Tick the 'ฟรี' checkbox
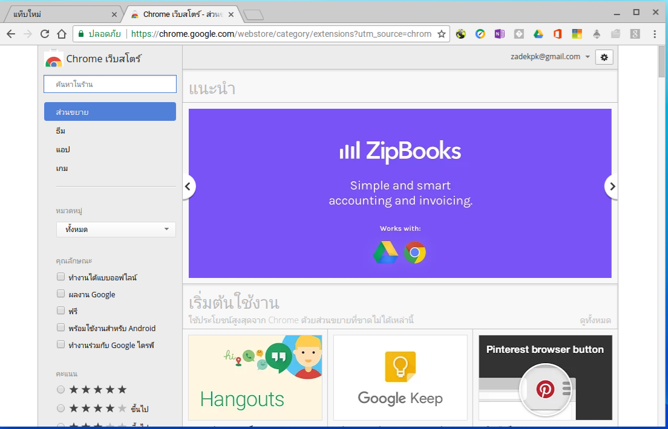 tap(61, 311)
